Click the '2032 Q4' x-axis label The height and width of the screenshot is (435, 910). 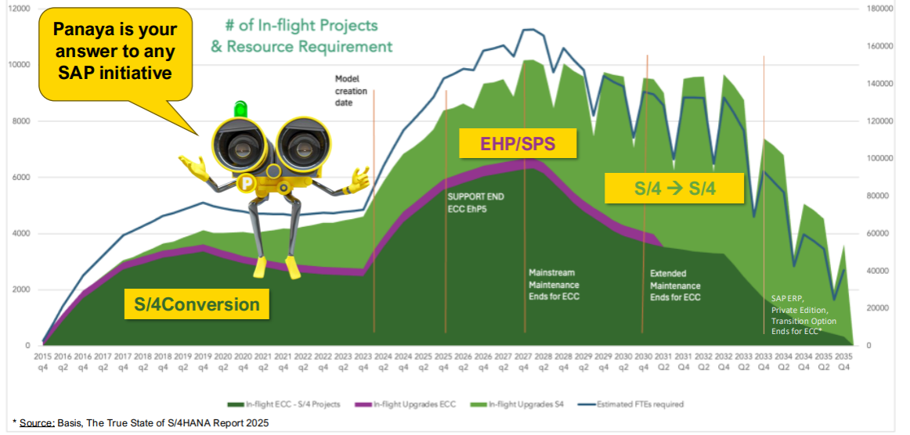724,361
